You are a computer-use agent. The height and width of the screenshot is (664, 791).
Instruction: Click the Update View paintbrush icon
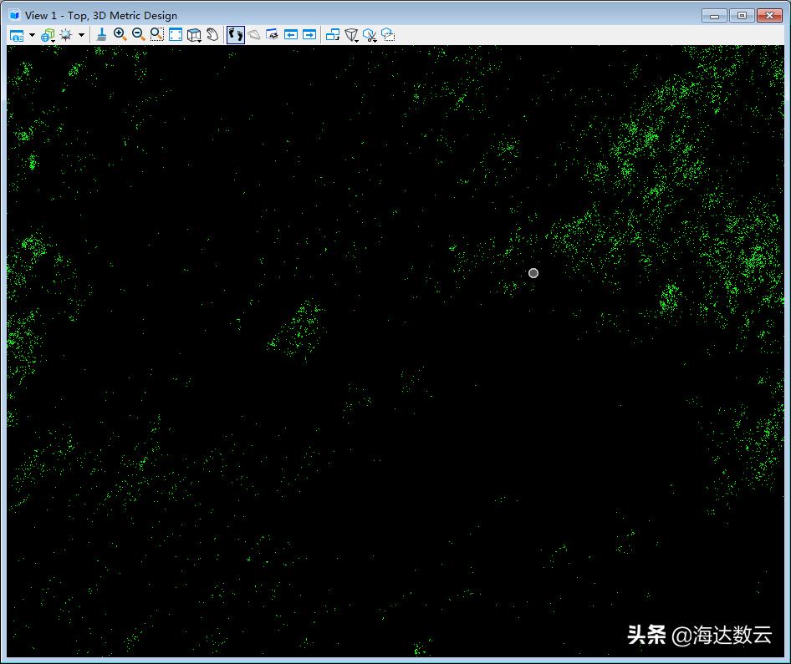(x=101, y=35)
